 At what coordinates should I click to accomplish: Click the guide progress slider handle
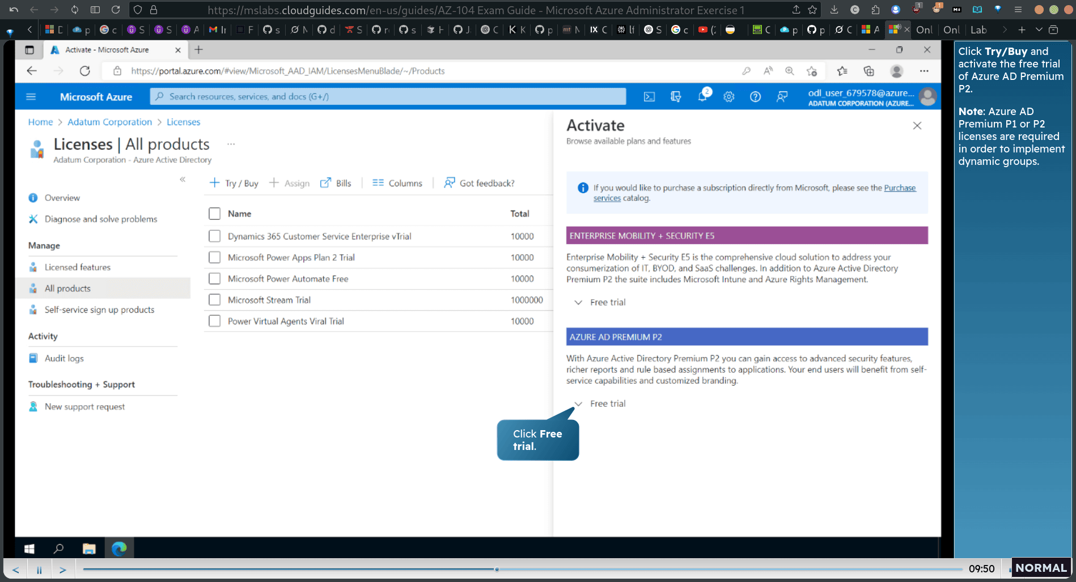click(x=497, y=569)
